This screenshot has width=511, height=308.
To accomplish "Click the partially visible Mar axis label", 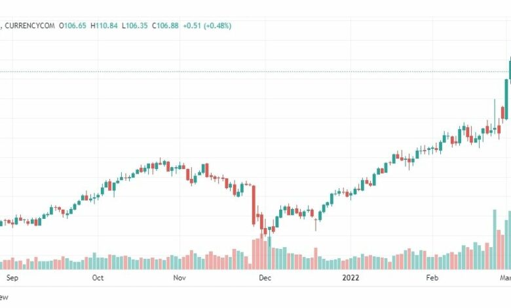I will pyautogui.click(x=506, y=278).
